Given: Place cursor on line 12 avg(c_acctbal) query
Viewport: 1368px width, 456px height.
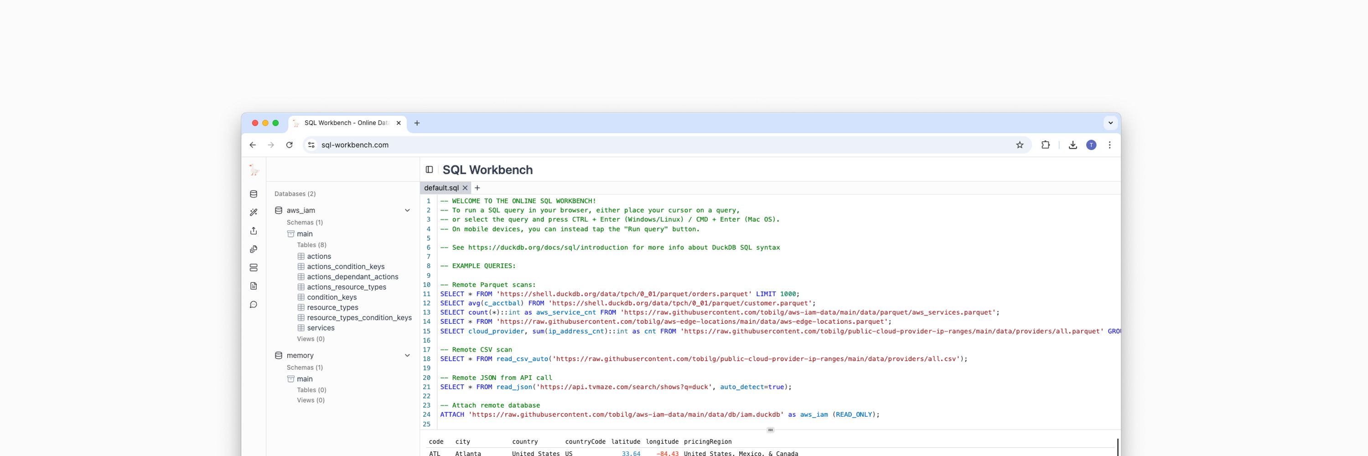Looking at the screenshot, I should click(x=628, y=303).
